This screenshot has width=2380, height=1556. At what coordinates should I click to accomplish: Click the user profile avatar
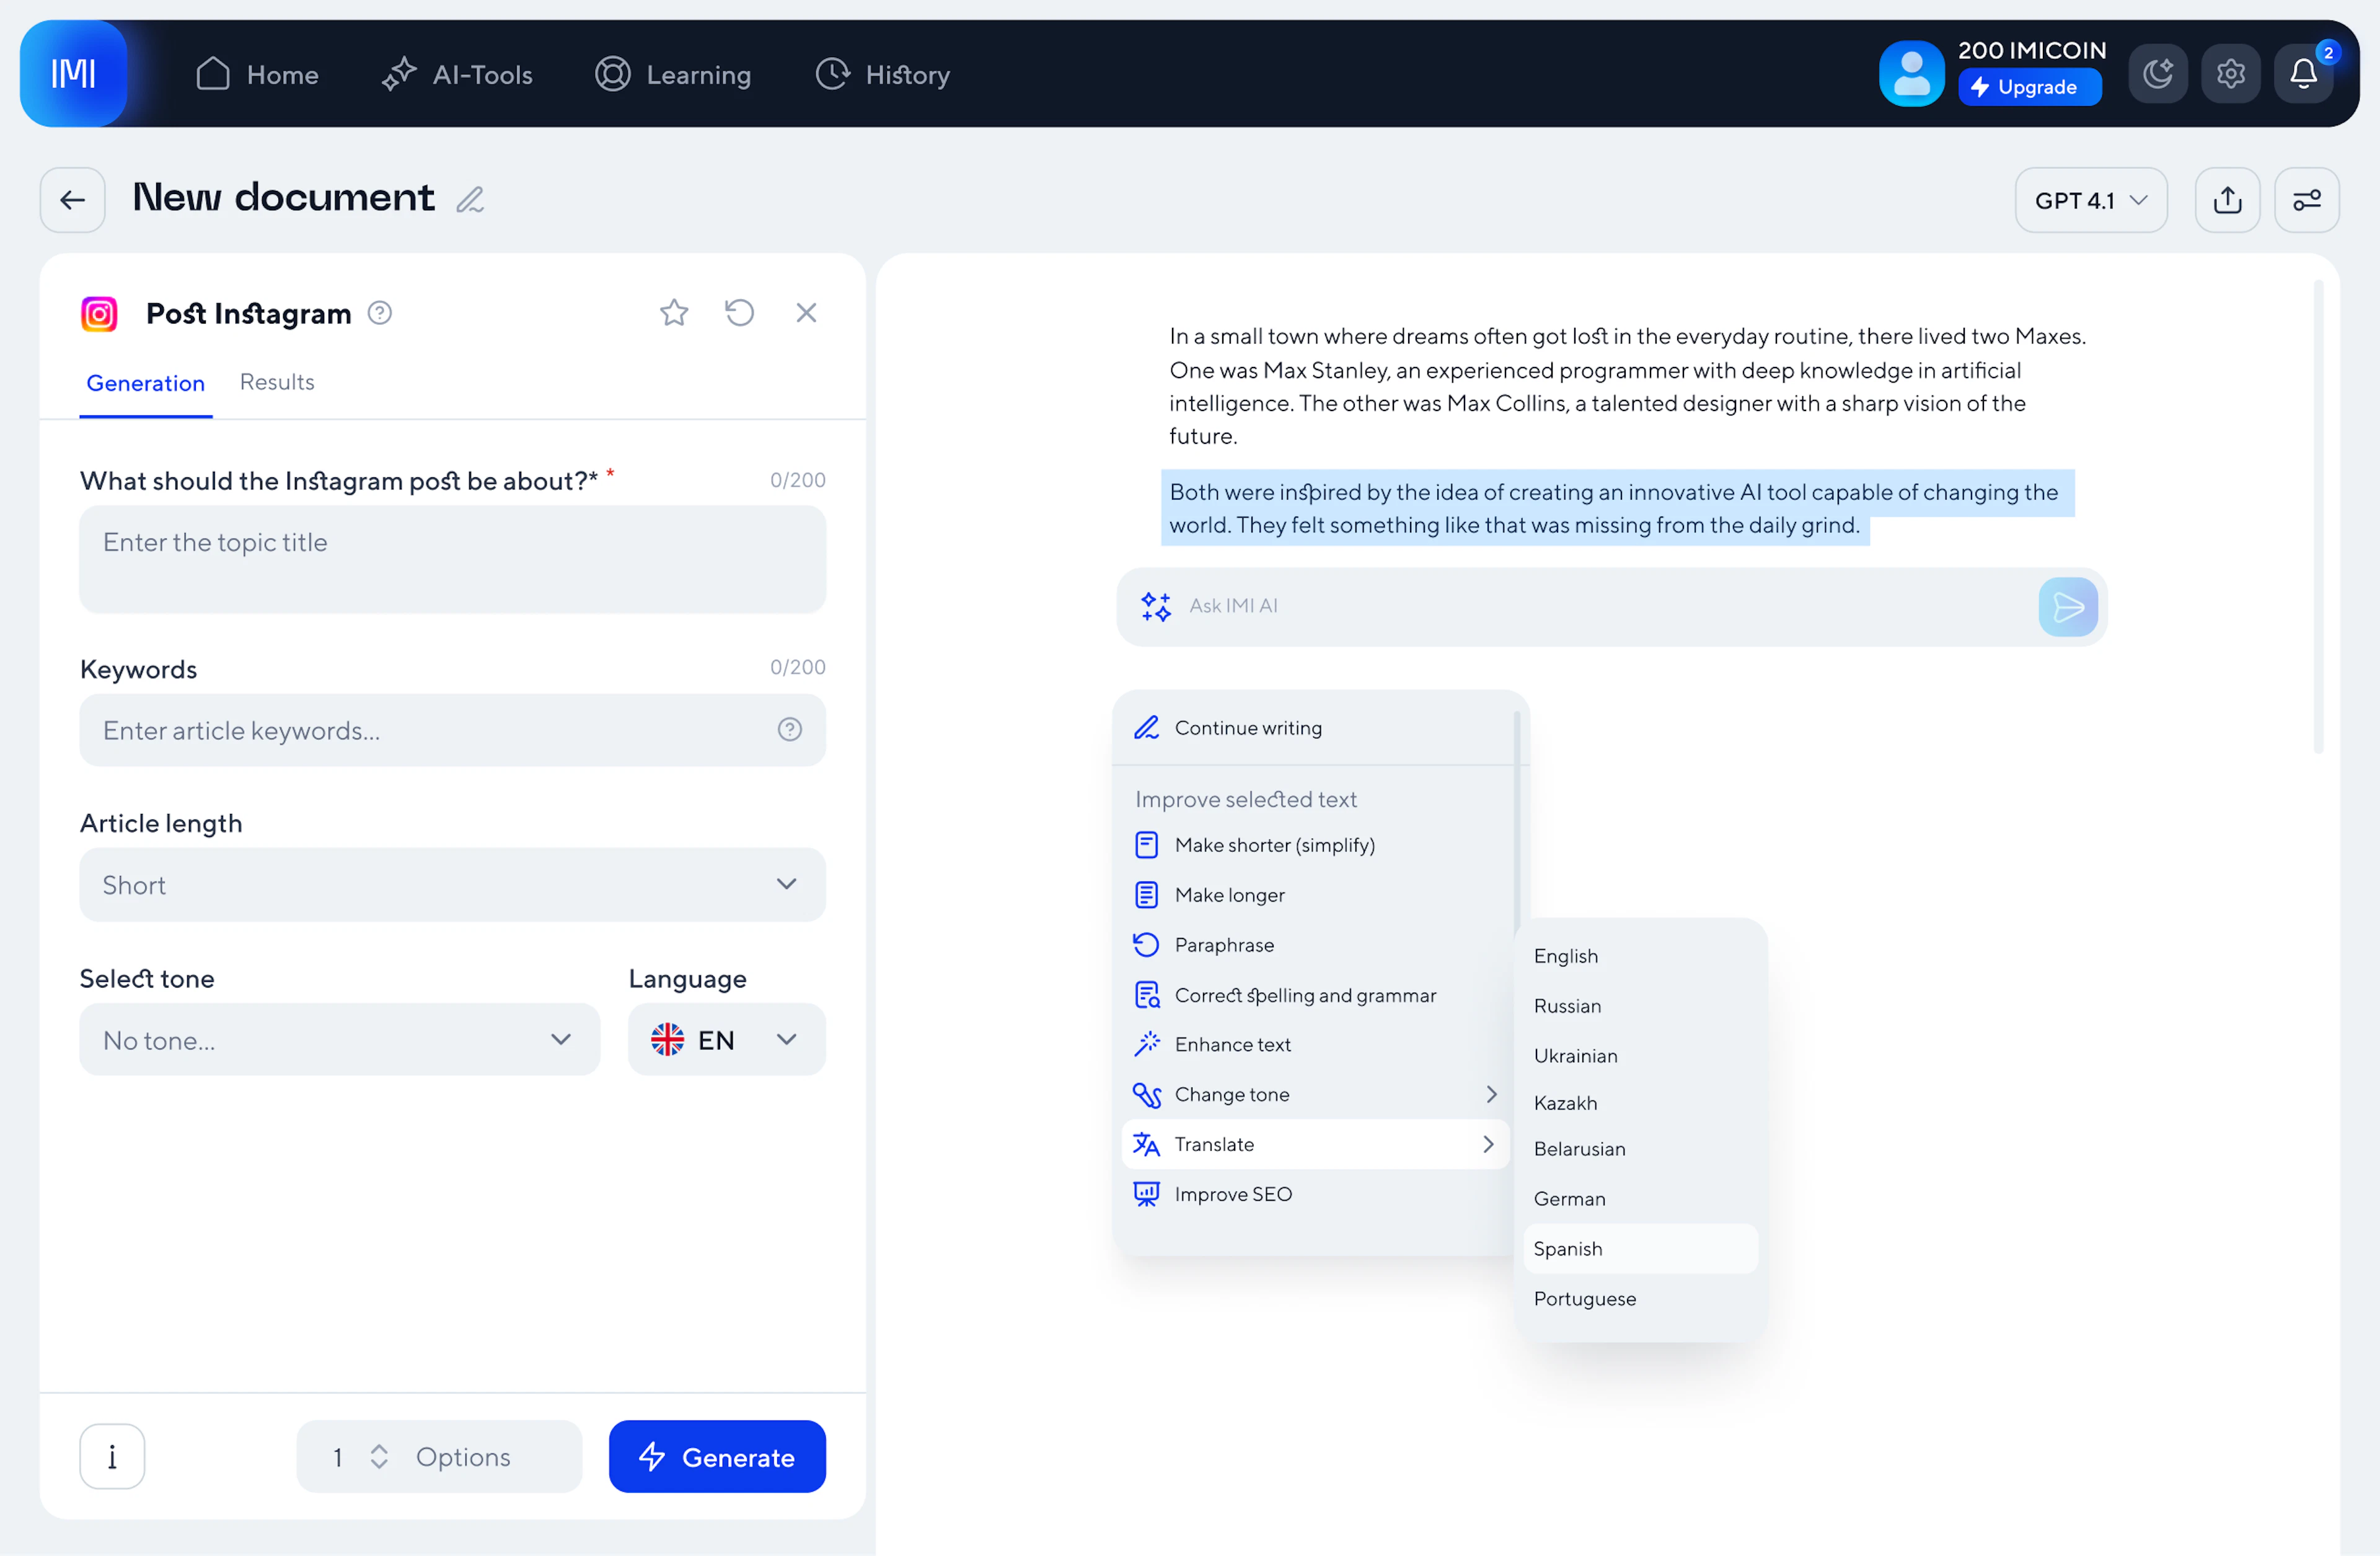coord(1911,73)
